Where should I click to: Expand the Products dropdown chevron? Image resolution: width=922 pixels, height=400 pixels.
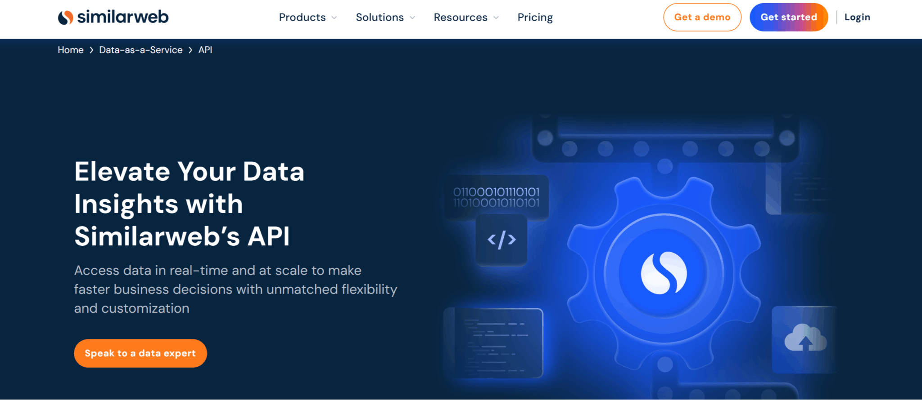point(334,18)
